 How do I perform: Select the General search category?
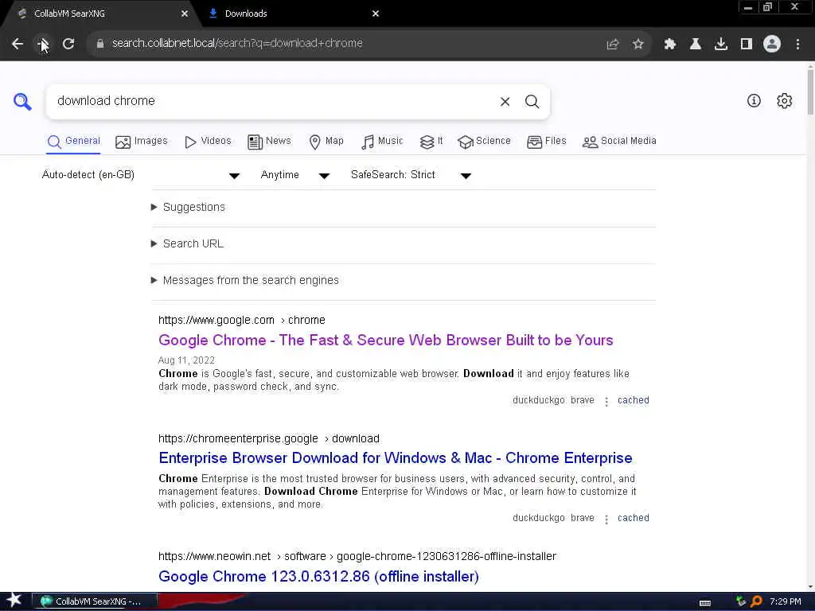73,142
